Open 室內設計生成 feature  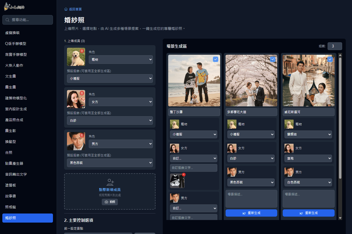pyautogui.click(x=28, y=109)
